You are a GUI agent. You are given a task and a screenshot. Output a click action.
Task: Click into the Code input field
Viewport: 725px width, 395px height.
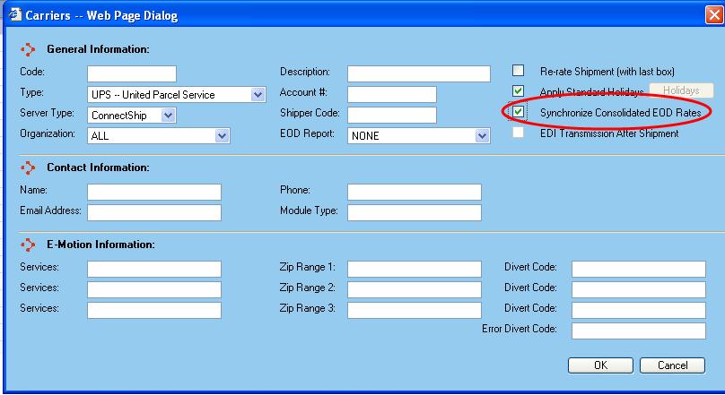pyautogui.click(x=132, y=73)
